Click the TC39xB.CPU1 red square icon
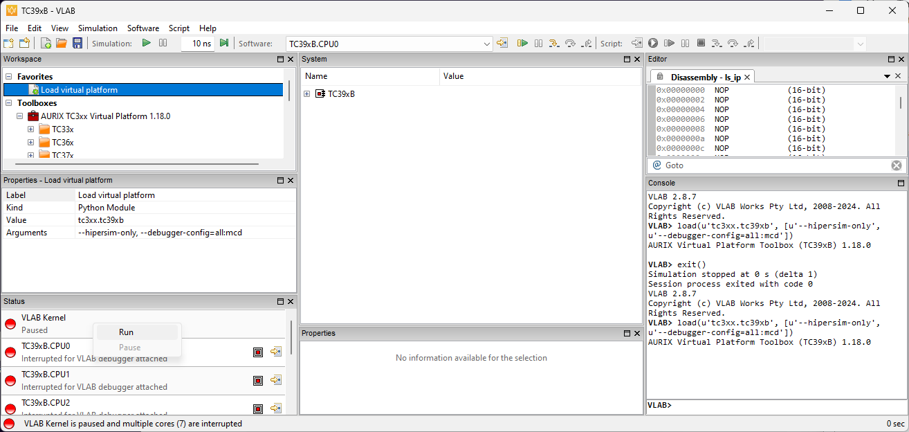The image size is (909, 432). click(x=258, y=380)
